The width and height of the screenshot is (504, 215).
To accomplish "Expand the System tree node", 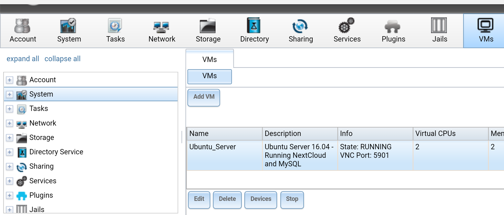I will click(10, 94).
